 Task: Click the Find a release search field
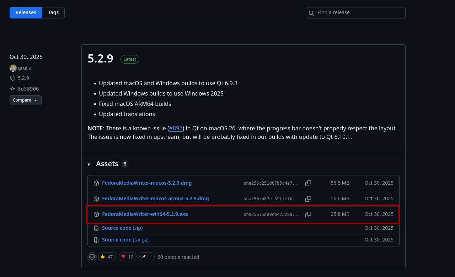(355, 13)
